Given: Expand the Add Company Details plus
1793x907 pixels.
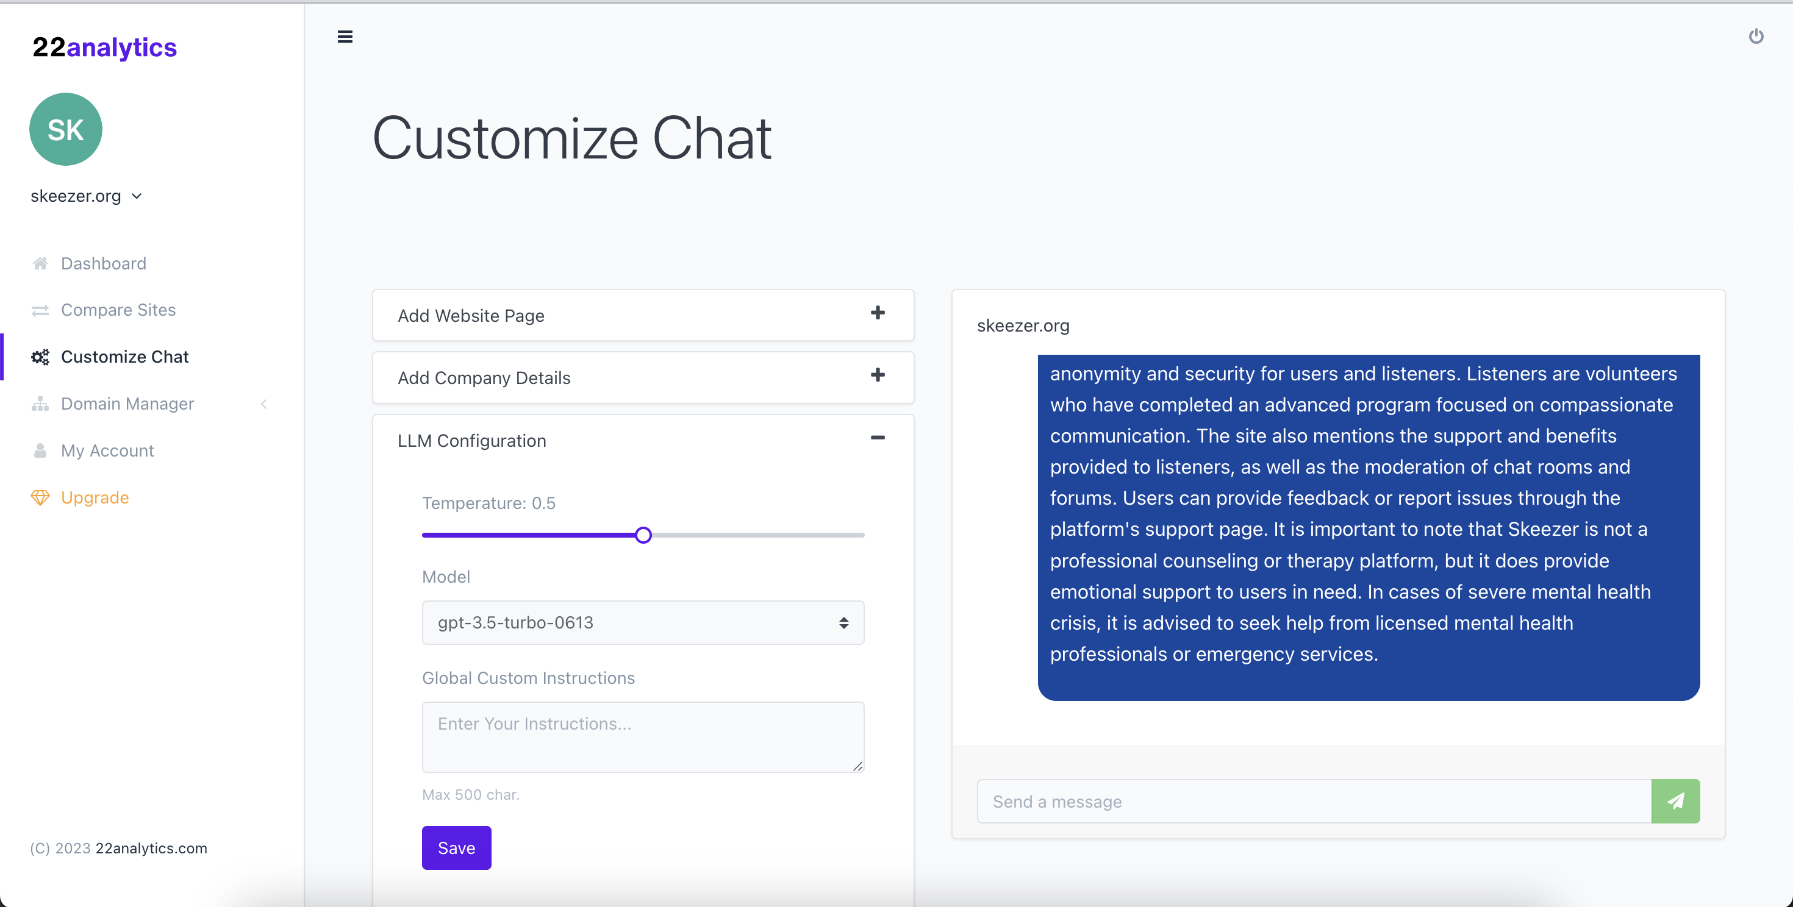Looking at the screenshot, I should point(877,375).
